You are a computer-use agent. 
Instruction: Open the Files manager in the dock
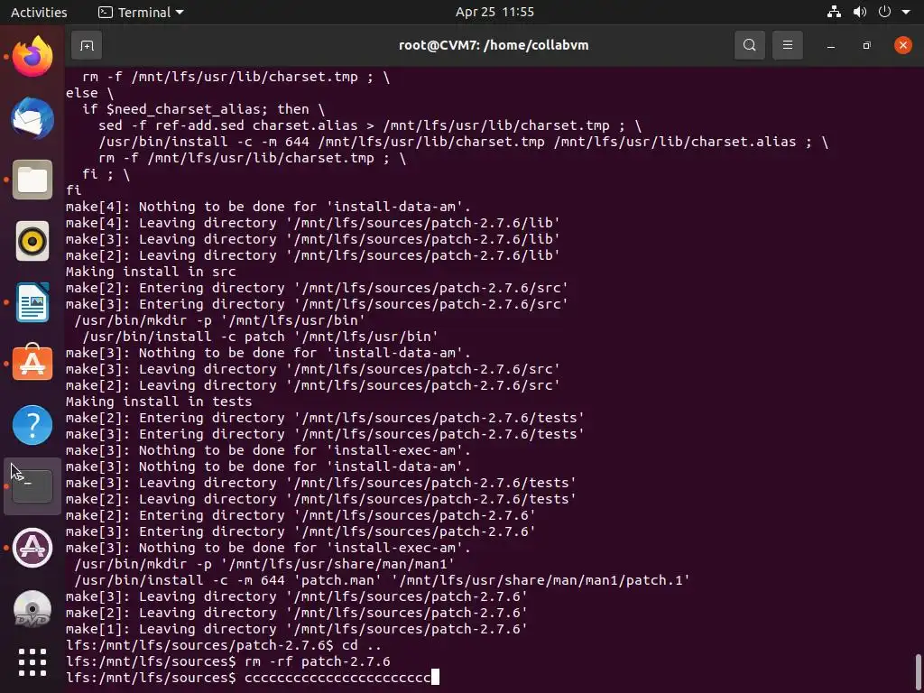pos(32,180)
